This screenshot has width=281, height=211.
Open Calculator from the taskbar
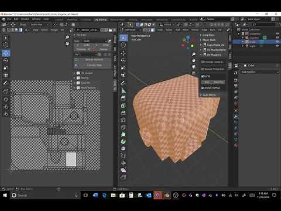131,195
